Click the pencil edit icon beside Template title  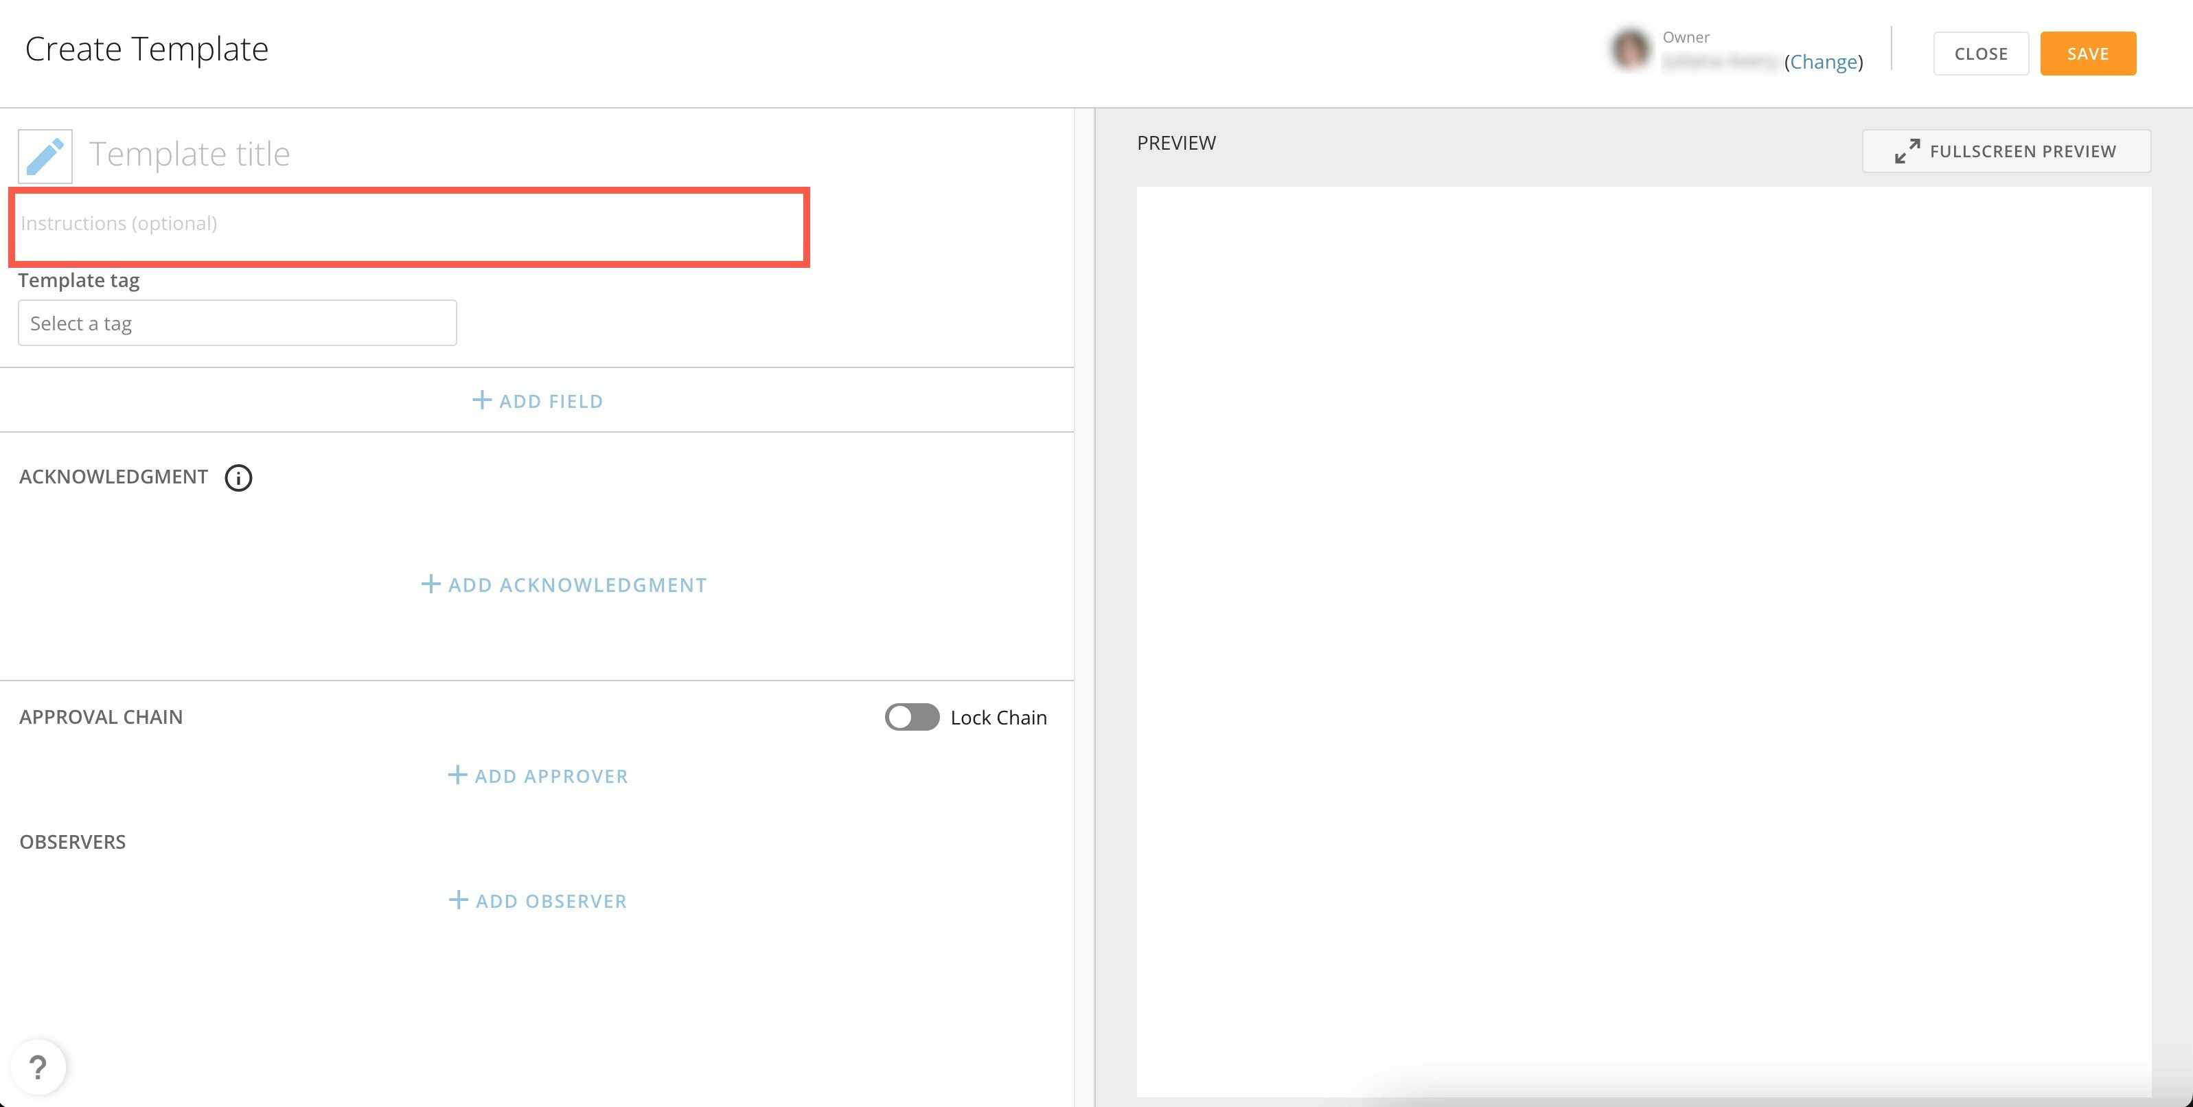(x=45, y=157)
